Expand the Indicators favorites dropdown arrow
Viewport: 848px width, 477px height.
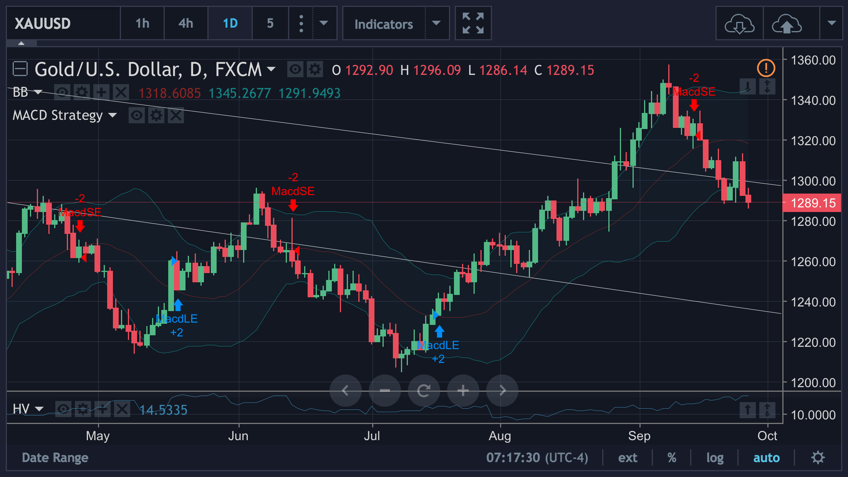[x=437, y=23]
